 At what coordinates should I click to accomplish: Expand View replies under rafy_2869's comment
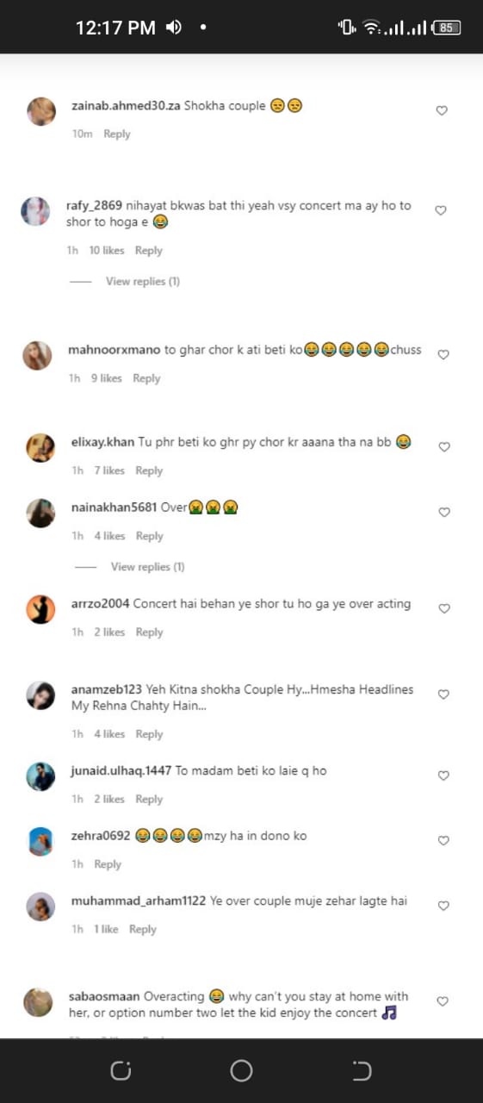click(143, 281)
